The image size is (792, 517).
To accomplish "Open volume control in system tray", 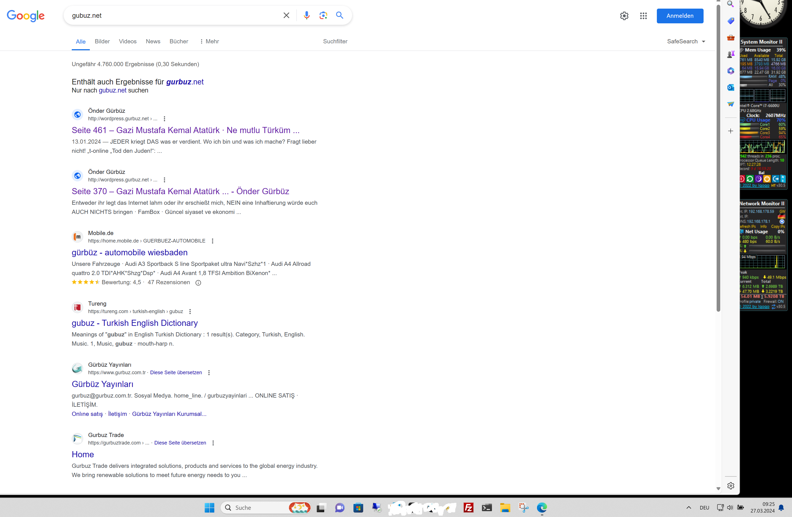I will pos(730,507).
